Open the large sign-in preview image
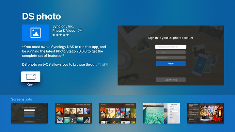 [171, 56]
